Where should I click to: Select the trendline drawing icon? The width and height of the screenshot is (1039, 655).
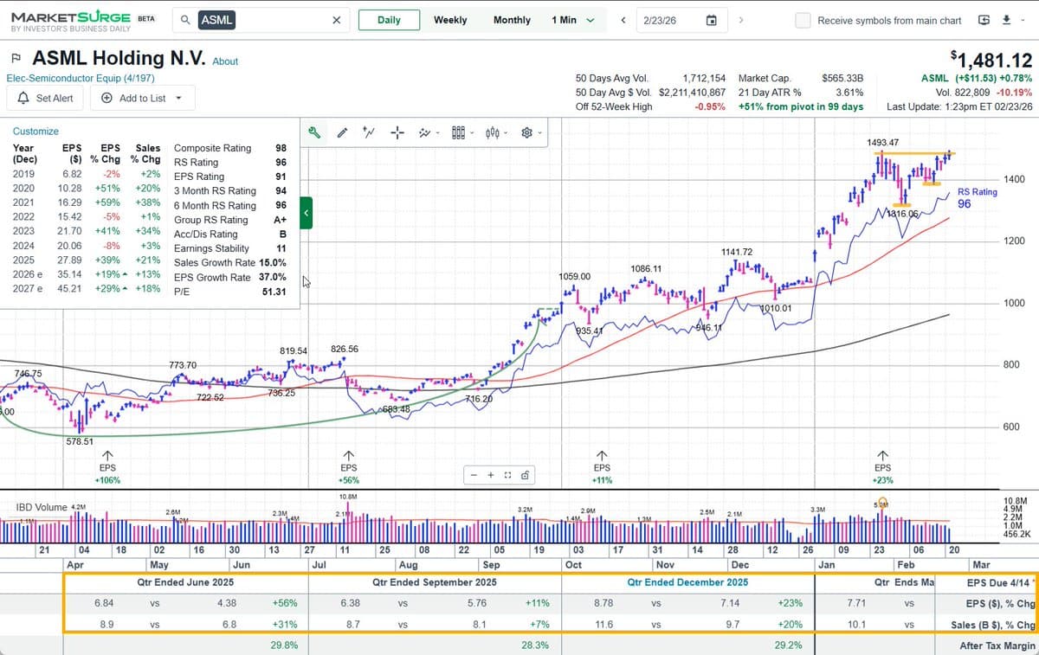pyautogui.click(x=368, y=132)
